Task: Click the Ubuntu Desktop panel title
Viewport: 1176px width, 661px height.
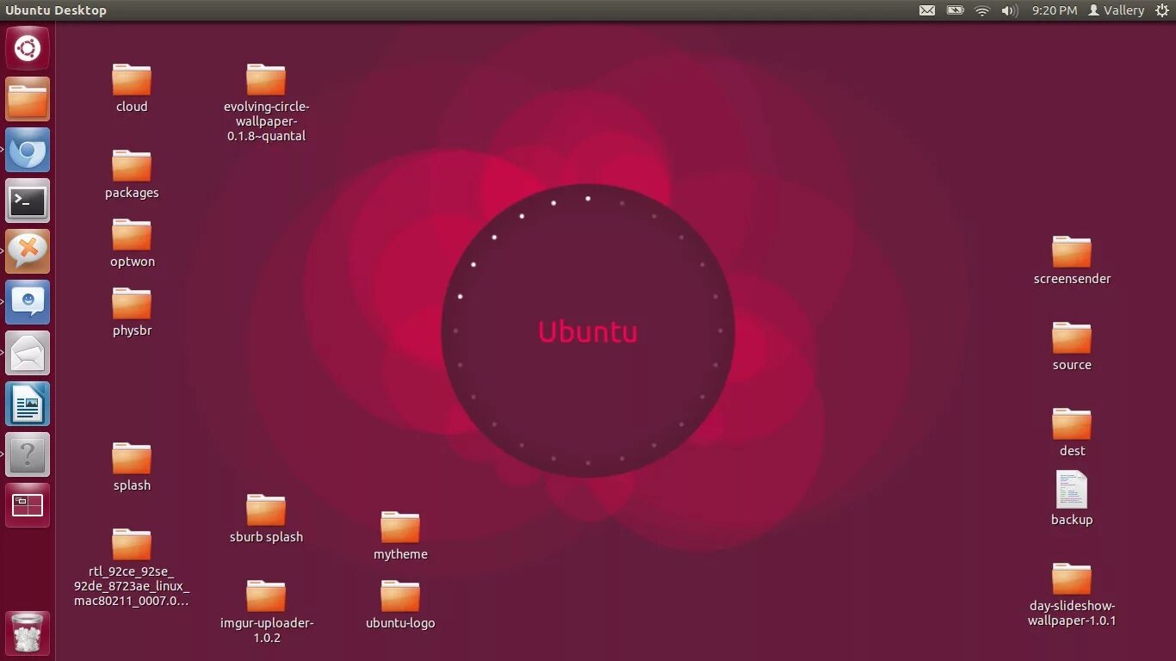Action: [x=56, y=10]
